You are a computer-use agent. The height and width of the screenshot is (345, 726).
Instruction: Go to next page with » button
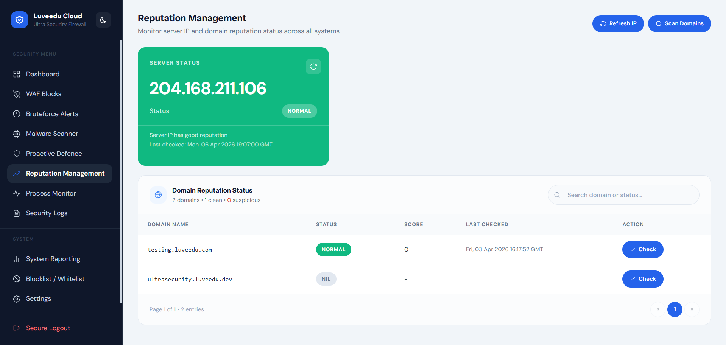point(692,309)
